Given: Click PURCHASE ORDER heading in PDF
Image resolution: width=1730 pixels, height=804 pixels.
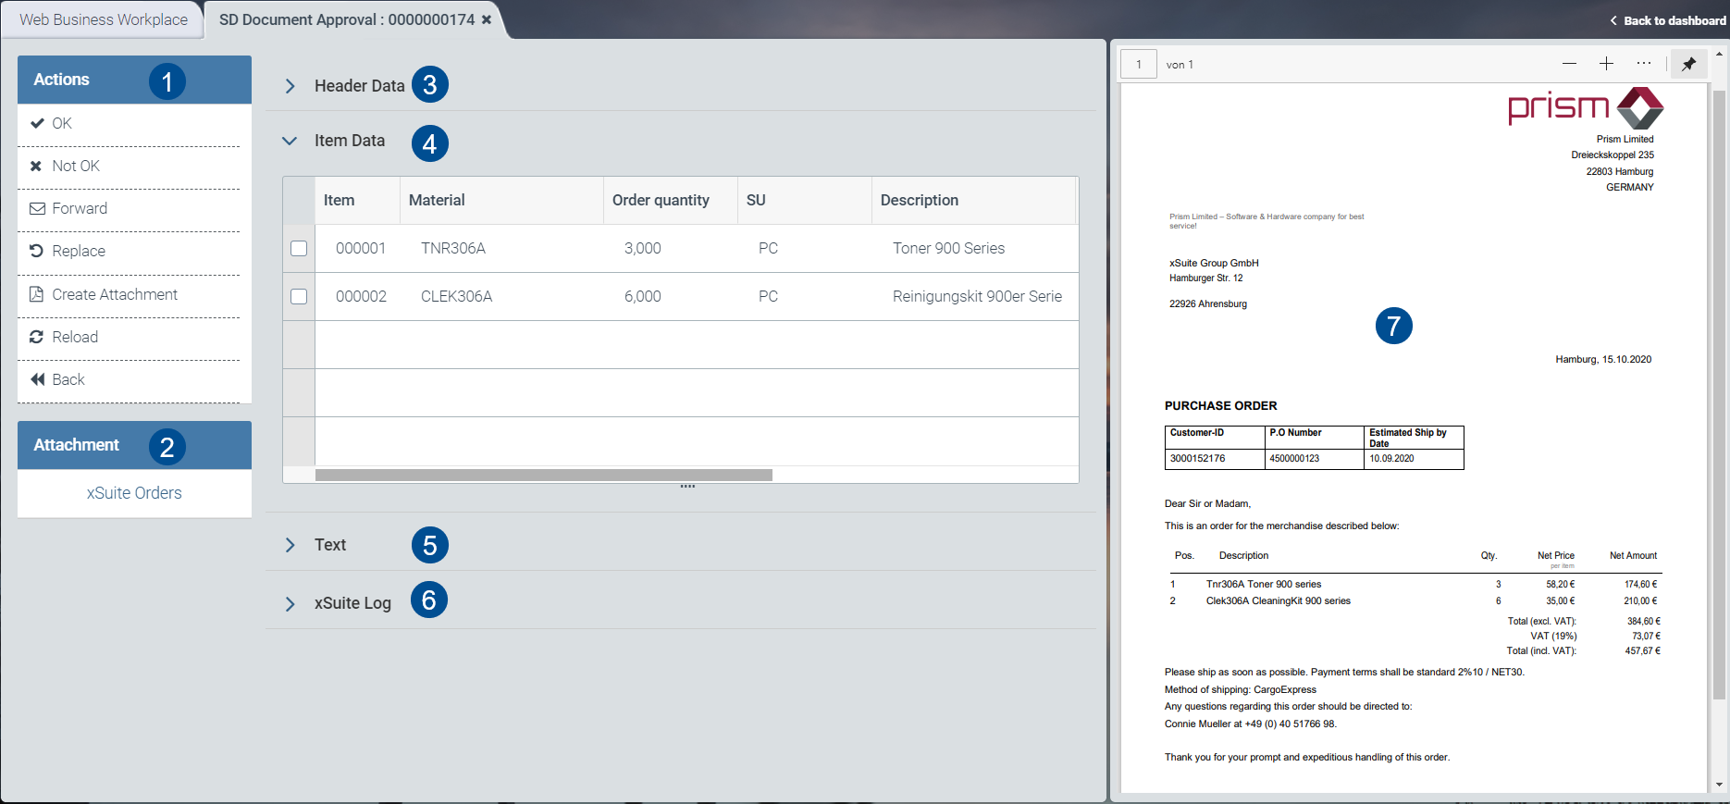Looking at the screenshot, I should click(1220, 405).
